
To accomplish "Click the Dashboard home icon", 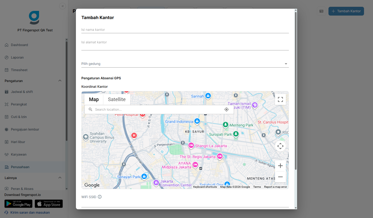I will (x=7, y=45).
